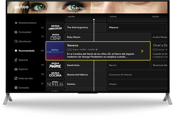Screen dimensions: 173x120
Task: Expand Serena details with yellow chevron
Action: (x=142, y=51)
